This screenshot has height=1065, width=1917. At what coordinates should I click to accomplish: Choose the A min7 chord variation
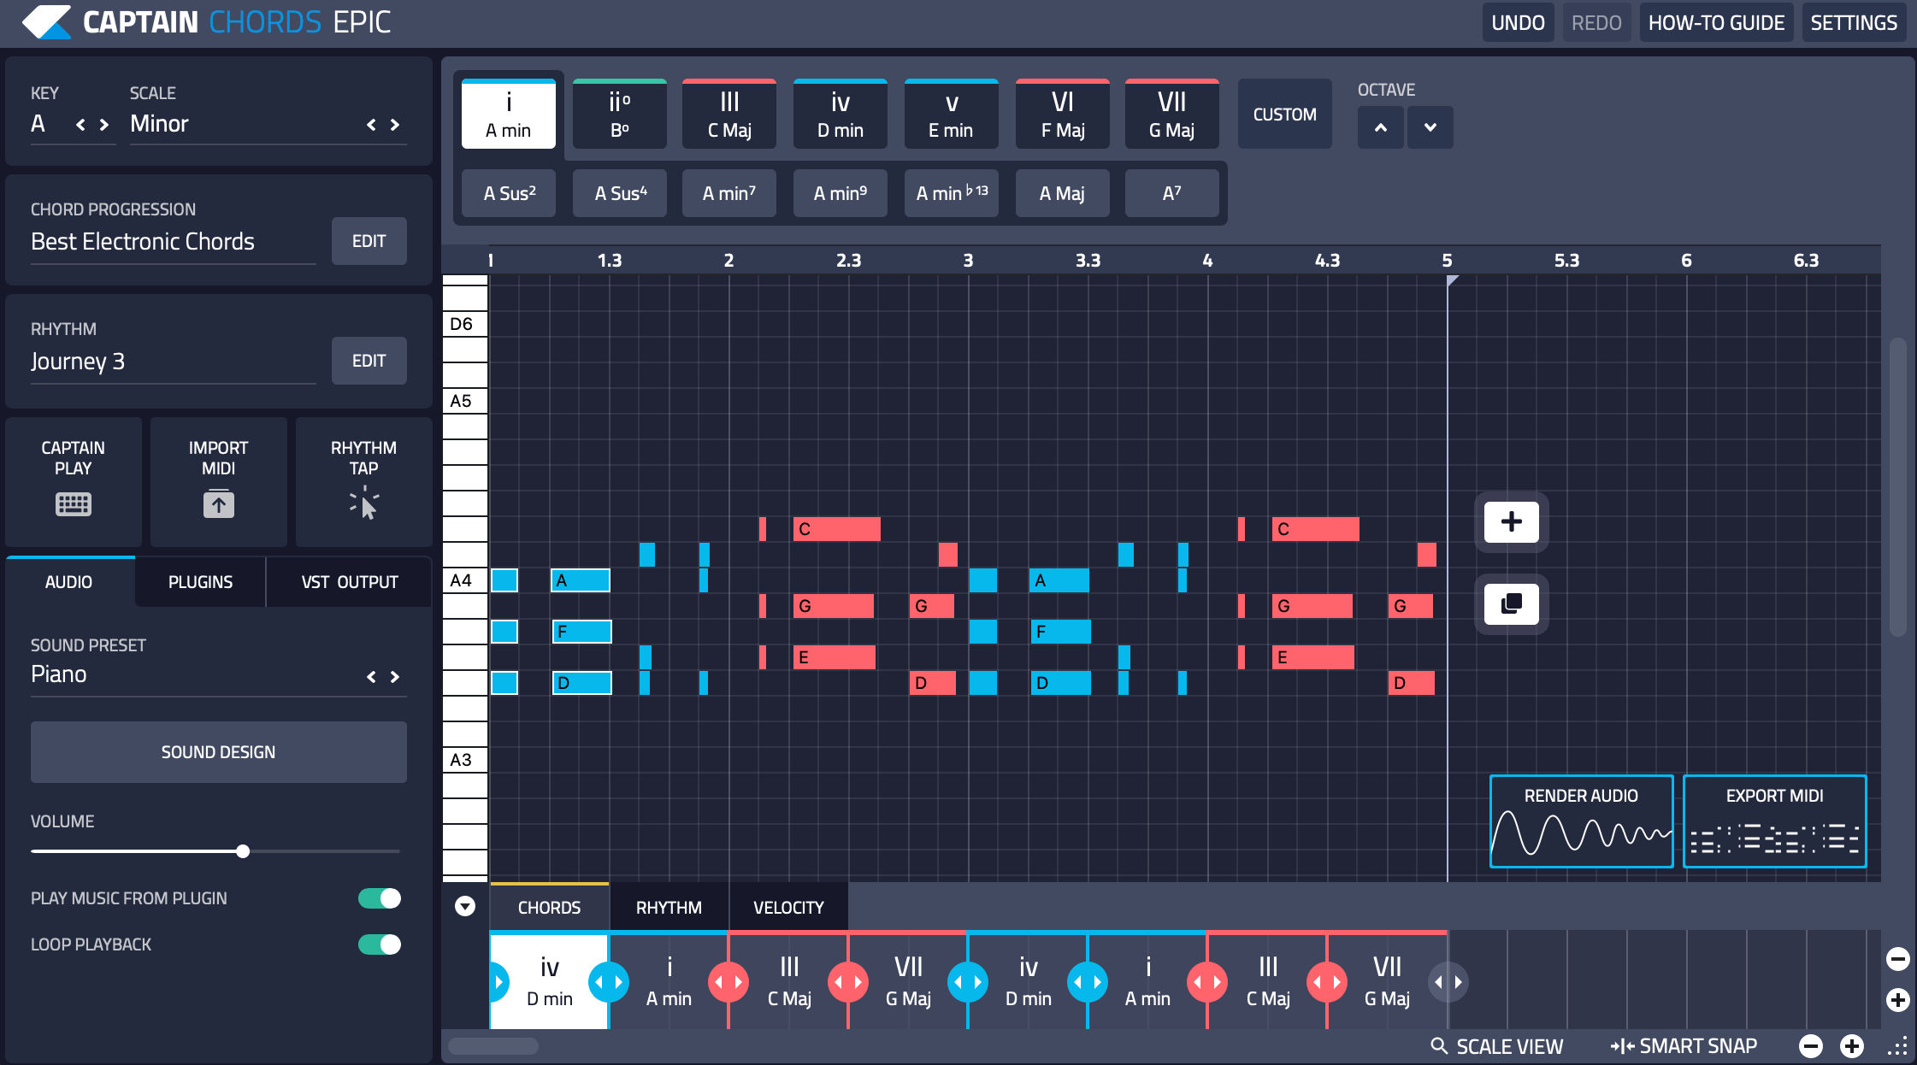729,193
